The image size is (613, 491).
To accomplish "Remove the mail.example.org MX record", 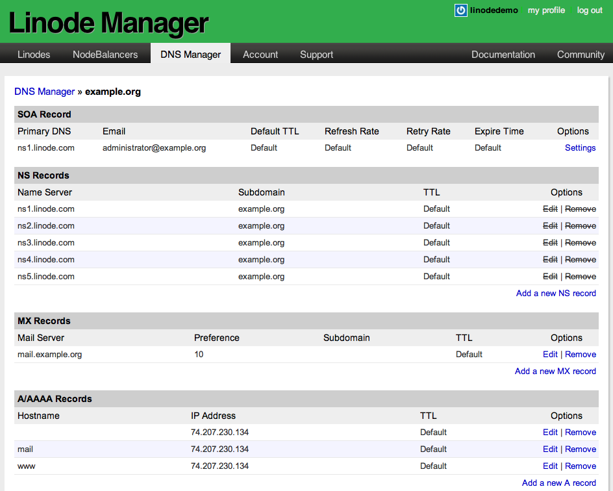I will pyautogui.click(x=581, y=355).
